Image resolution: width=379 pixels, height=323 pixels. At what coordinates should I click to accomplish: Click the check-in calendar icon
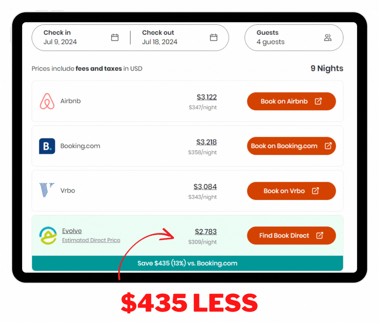(115, 37)
